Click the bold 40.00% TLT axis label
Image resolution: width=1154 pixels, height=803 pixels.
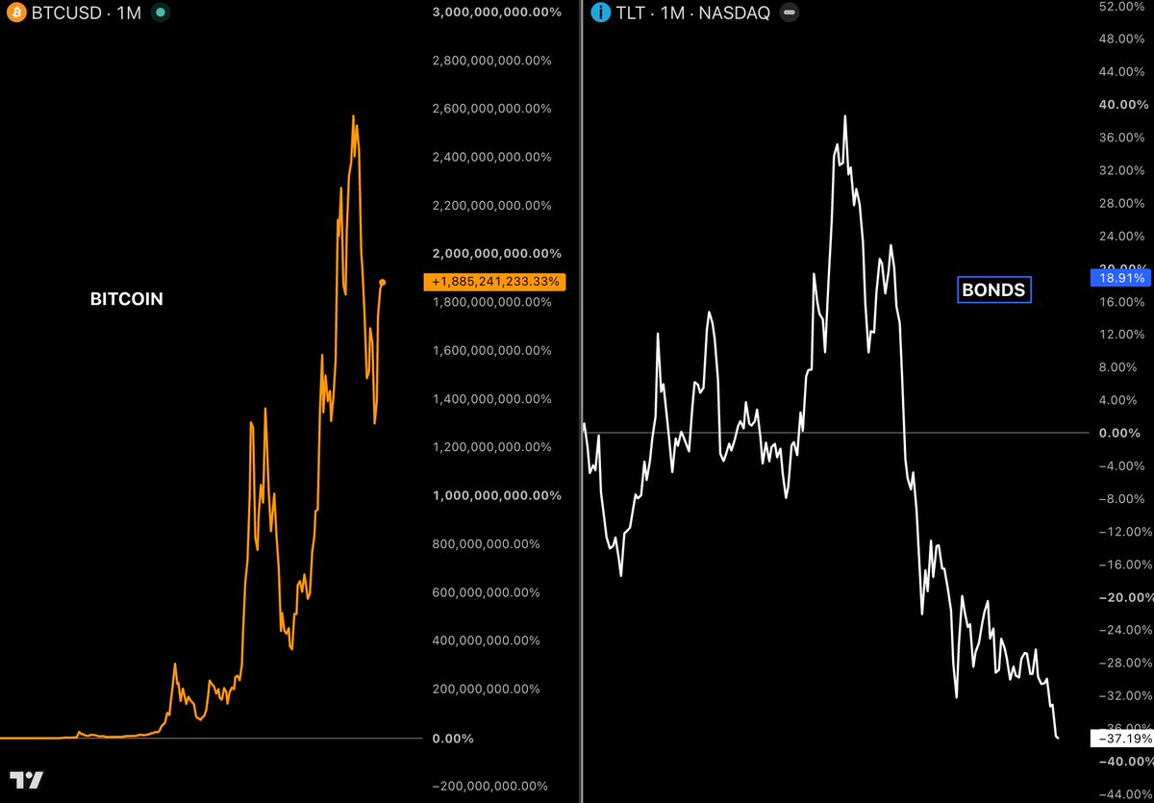(1126, 104)
